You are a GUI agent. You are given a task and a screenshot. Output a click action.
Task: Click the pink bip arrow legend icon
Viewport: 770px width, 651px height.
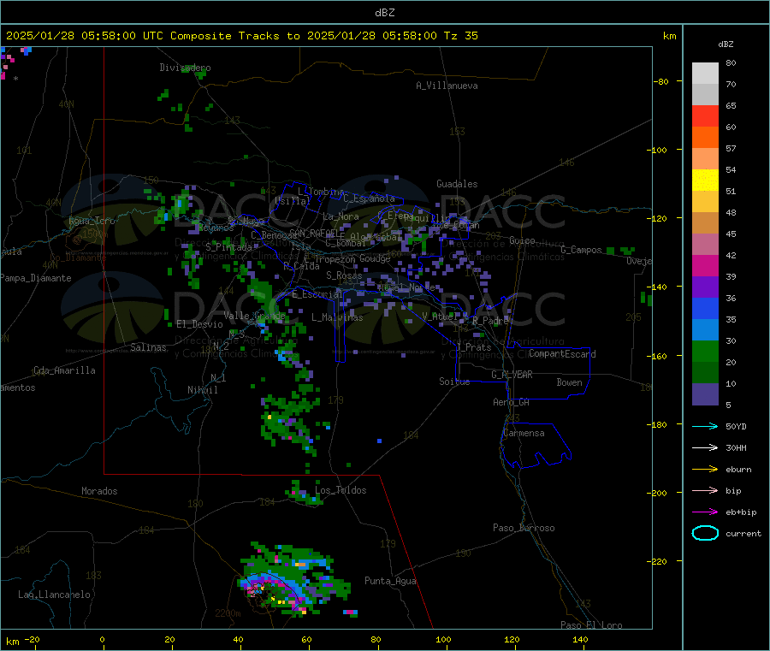pos(705,490)
